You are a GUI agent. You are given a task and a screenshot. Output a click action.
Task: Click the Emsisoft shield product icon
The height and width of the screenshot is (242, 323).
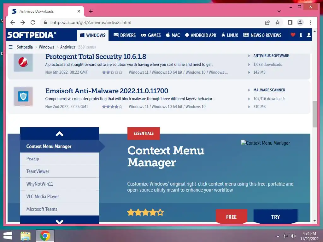(x=23, y=96)
